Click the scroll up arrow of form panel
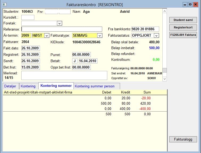The height and width of the screenshot is (153, 201). pyautogui.click(x=165, y=11)
